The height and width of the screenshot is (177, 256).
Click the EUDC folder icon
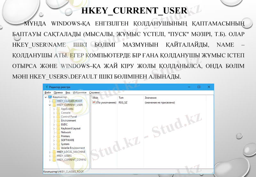58,125
